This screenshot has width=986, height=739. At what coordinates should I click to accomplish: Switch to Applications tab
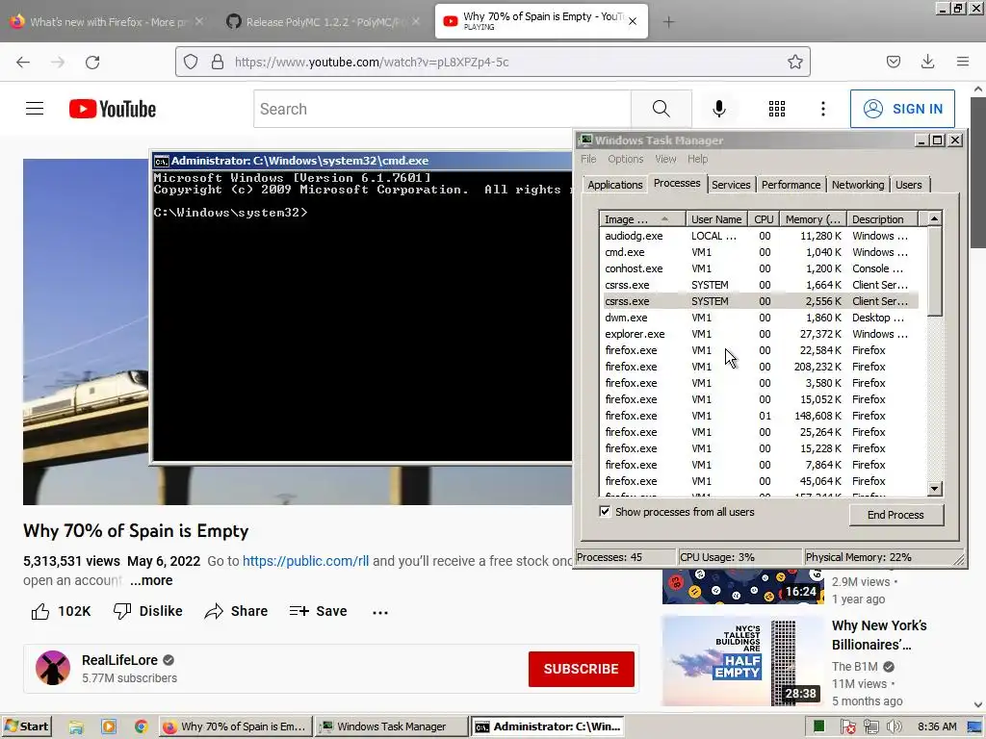point(615,185)
